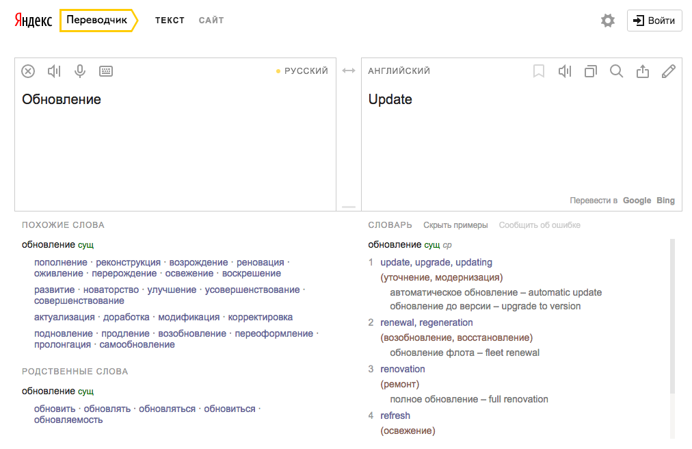Open the АНГЛИЙСКИЙ target language selector
Image resolution: width=692 pixels, height=449 pixels.
pyautogui.click(x=399, y=71)
